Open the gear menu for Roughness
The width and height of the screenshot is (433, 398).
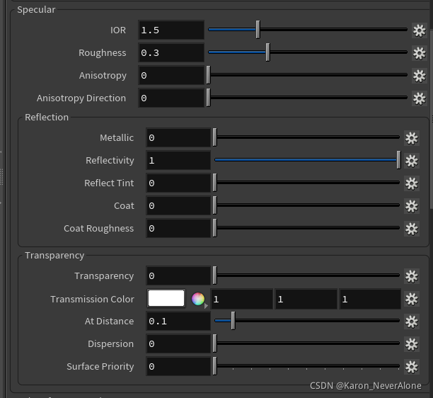pyautogui.click(x=419, y=53)
